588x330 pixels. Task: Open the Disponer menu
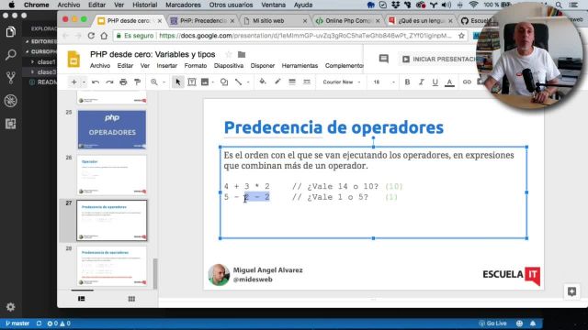coord(263,65)
